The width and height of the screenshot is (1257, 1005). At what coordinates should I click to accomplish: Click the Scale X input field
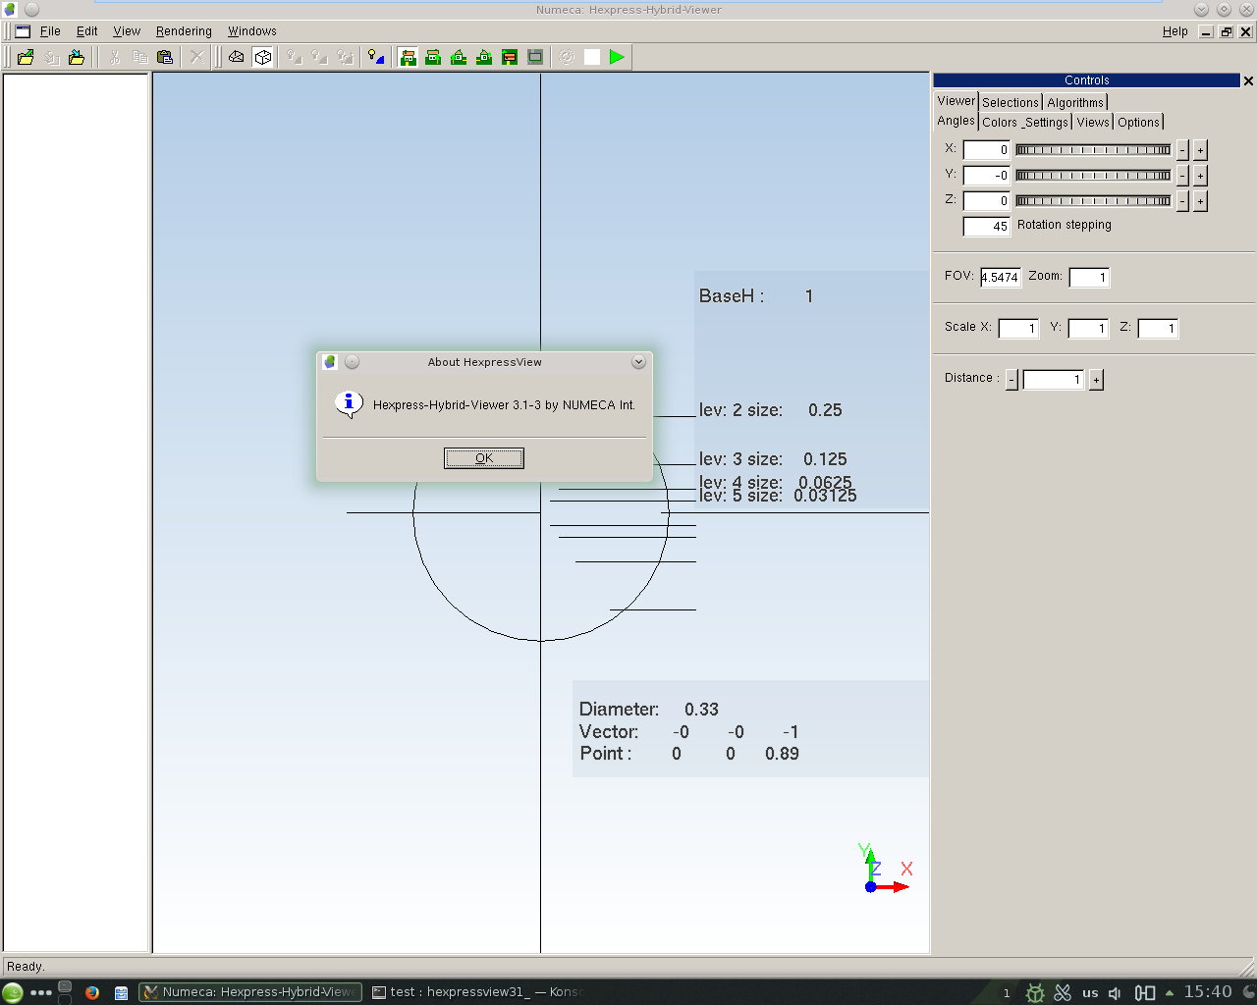(x=1018, y=329)
